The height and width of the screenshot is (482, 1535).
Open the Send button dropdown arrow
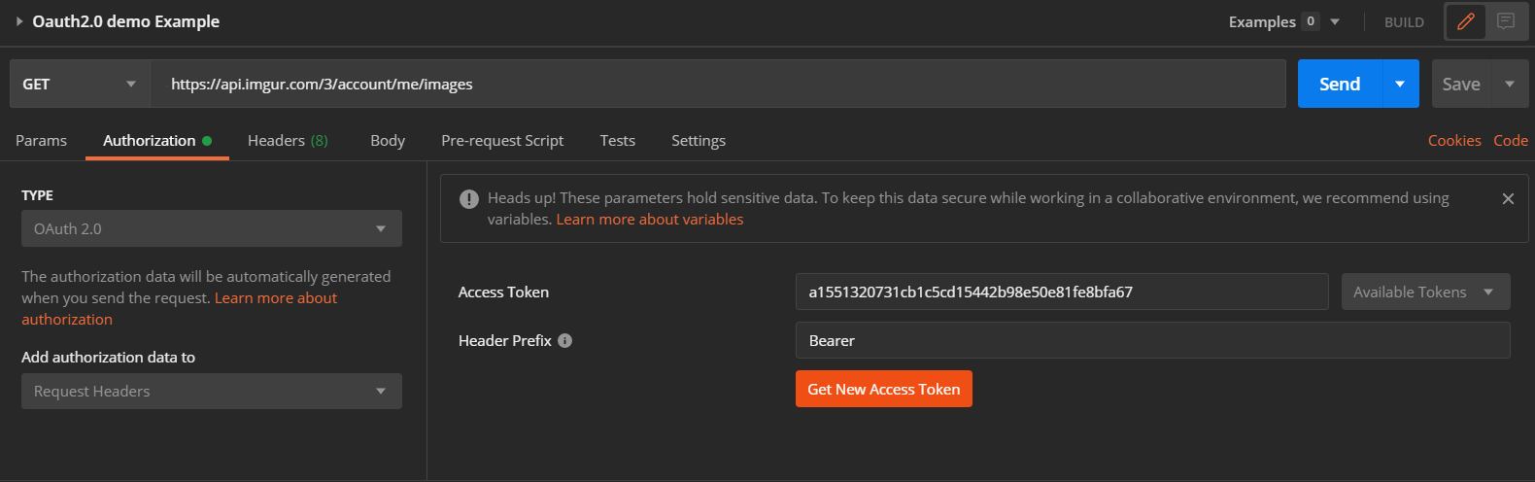(1400, 84)
